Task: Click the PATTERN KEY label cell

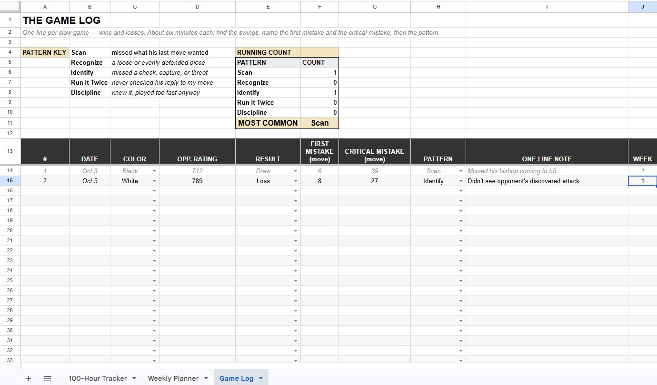Action: (45, 52)
